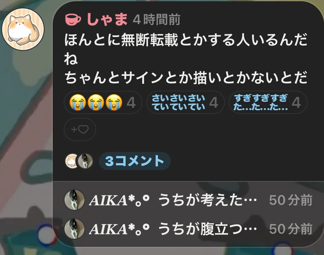
Task: Click the pink coffee cup icon
Action: [73, 19]
